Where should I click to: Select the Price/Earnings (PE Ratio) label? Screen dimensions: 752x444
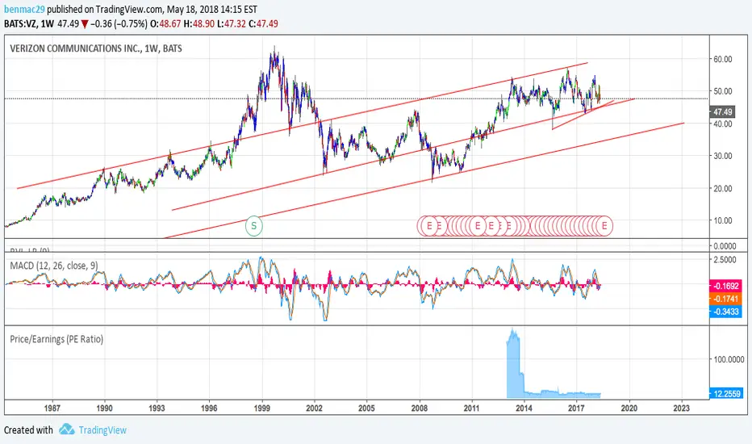[56, 339]
